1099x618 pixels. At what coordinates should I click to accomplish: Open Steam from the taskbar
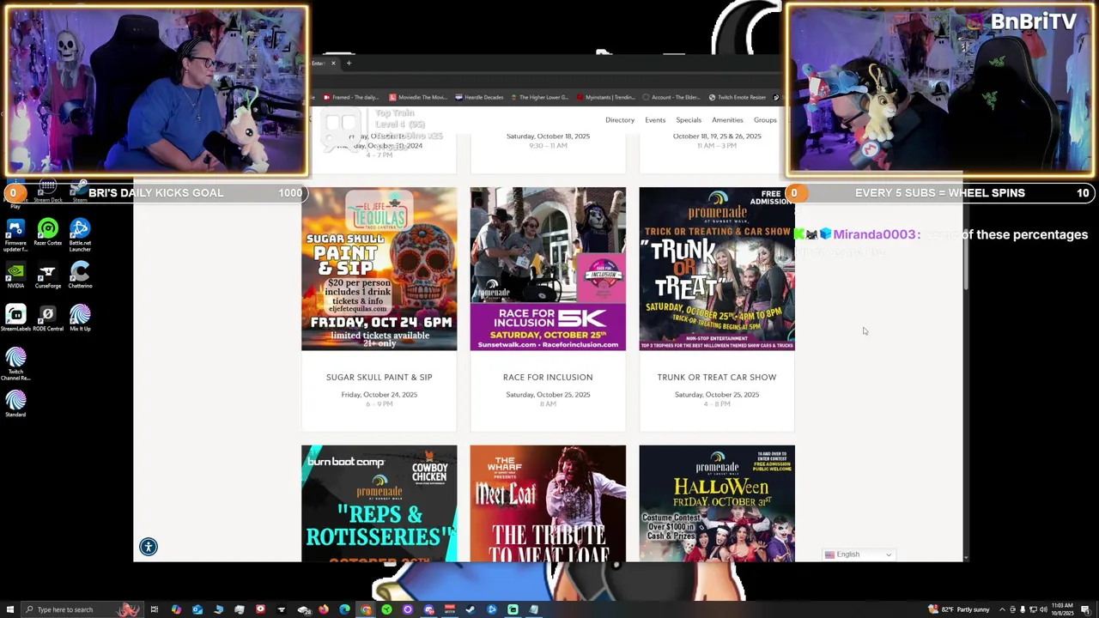(470, 609)
